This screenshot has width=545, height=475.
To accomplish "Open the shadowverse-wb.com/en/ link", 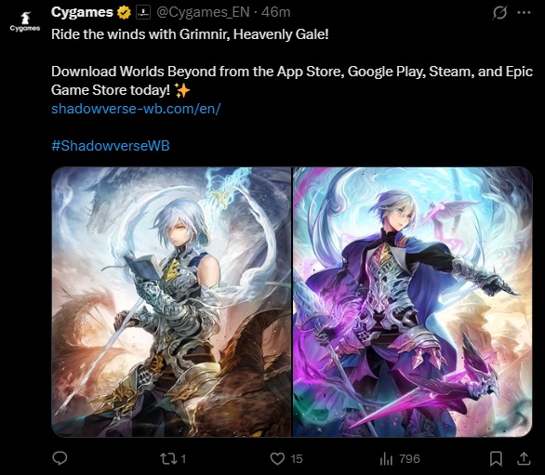I will click(x=136, y=109).
